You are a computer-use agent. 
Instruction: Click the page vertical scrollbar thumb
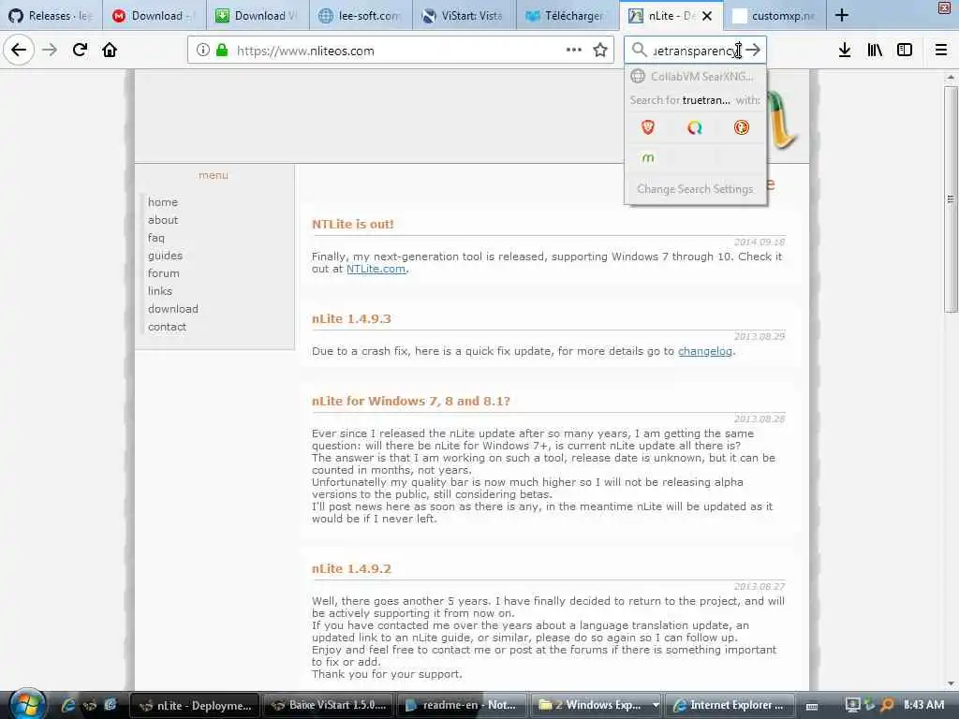tap(950, 198)
